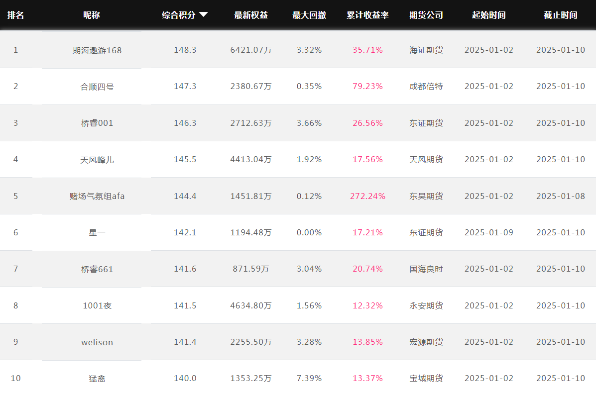Click the score value 140.0

[185, 379]
